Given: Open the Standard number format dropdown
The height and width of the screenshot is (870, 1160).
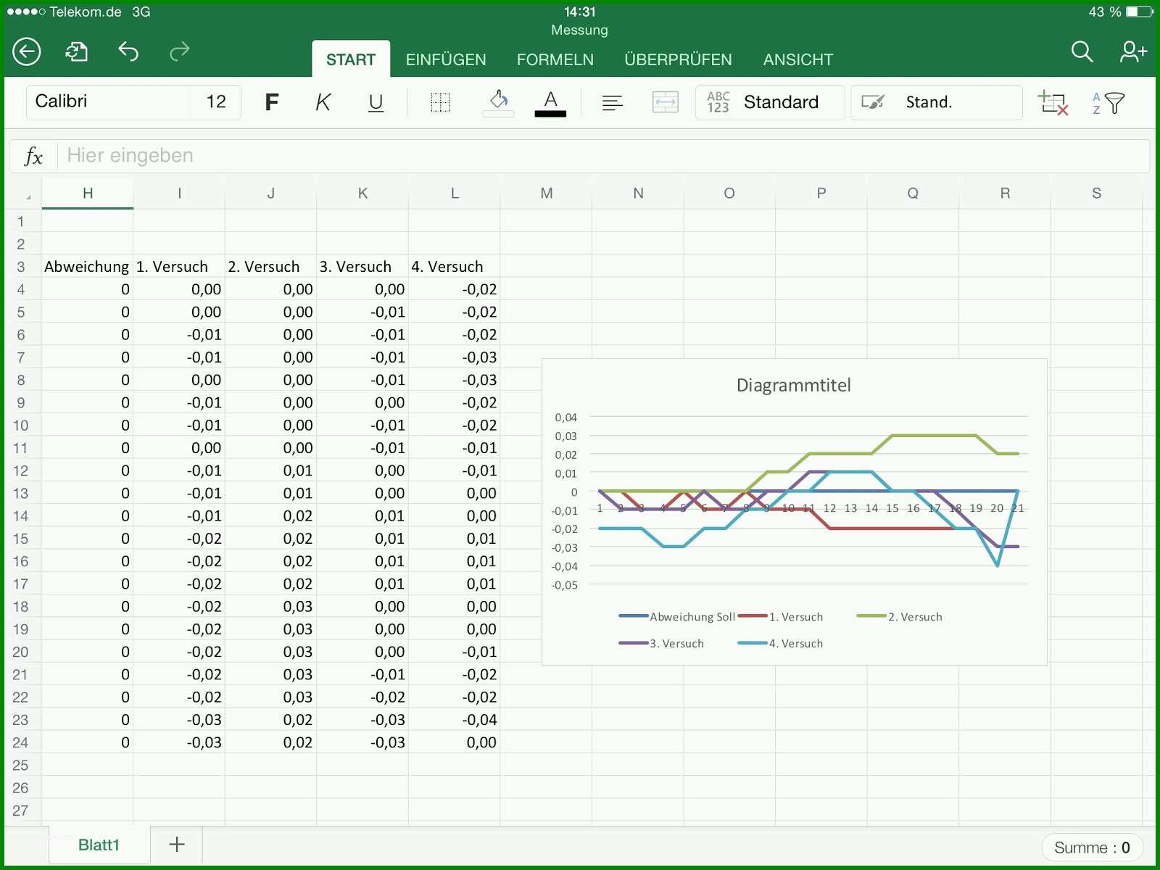Looking at the screenshot, I should click(770, 102).
